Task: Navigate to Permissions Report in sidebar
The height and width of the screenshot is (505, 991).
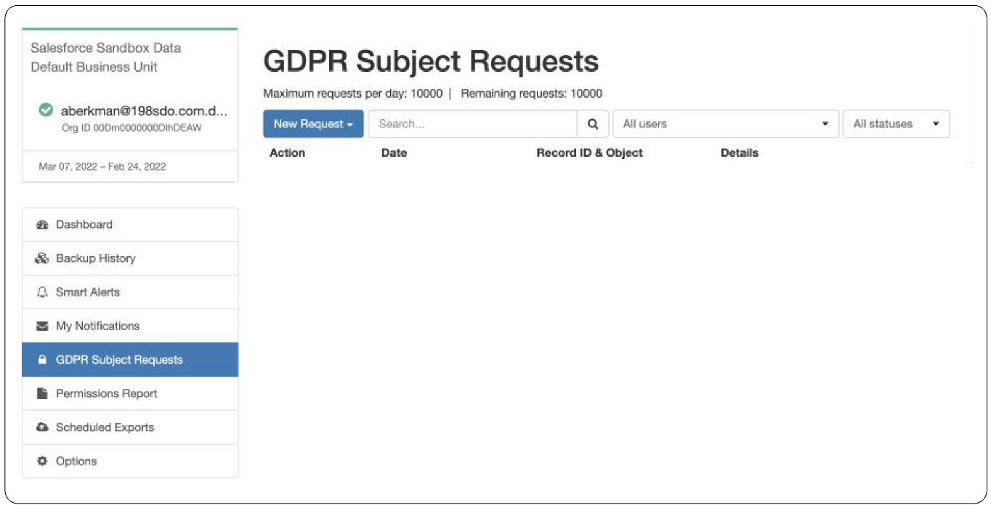Action: click(106, 393)
